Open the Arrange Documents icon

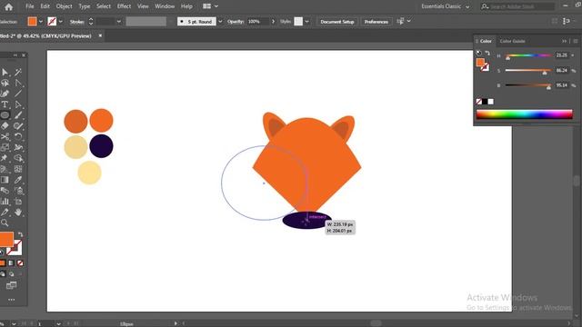click(x=206, y=6)
